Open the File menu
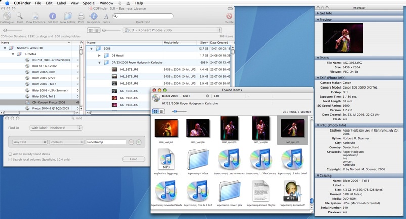The height and width of the screenshot is (219, 406). pyautogui.click(x=38, y=3)
